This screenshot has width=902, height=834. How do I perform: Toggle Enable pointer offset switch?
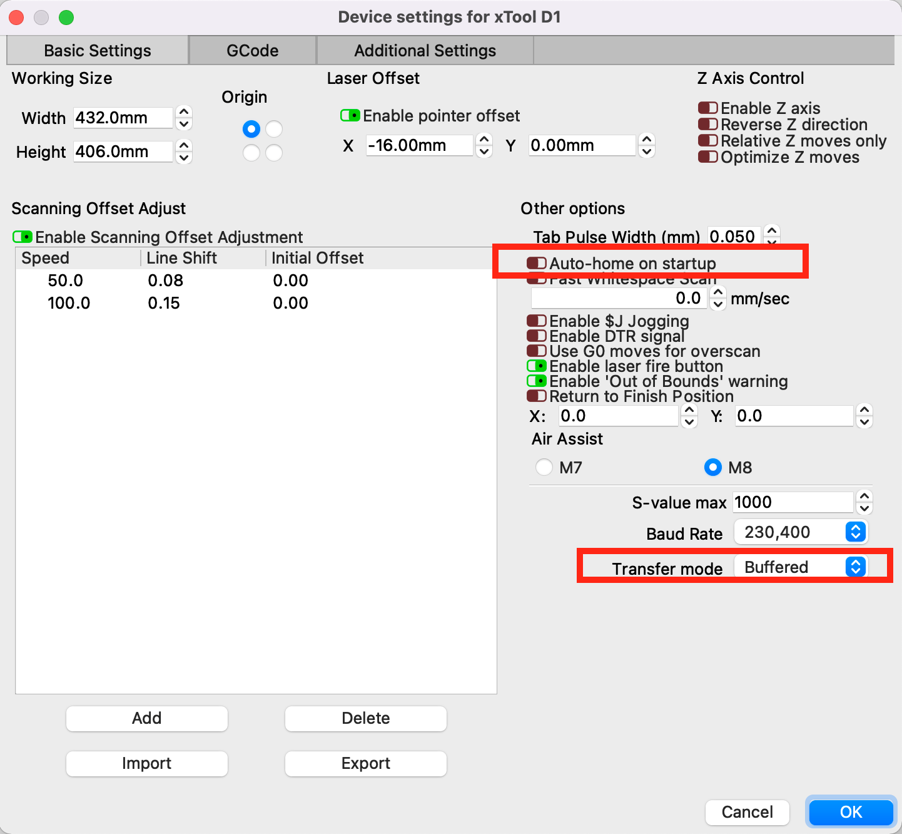point(350,116)
